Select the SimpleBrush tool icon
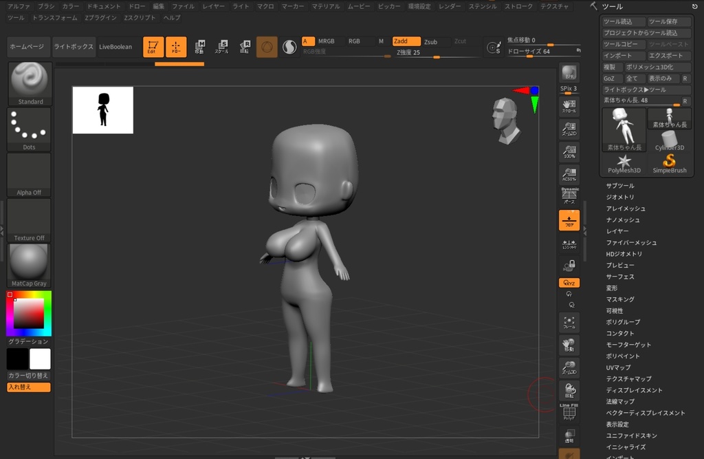 tap(669, 164)
